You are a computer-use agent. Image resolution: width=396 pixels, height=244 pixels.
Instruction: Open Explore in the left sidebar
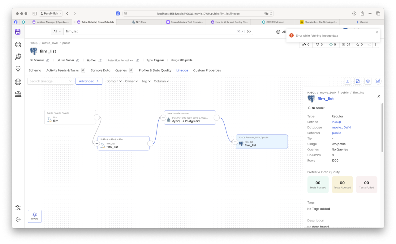tap(18, 45)
